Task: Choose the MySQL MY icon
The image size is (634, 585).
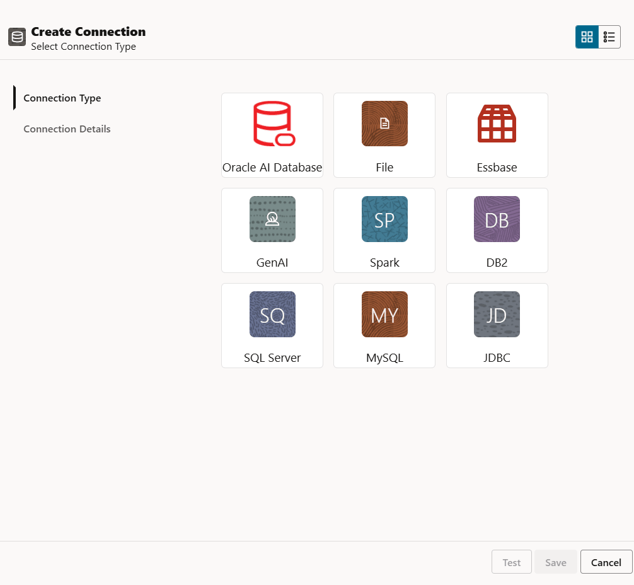Action: coord(384,314)
